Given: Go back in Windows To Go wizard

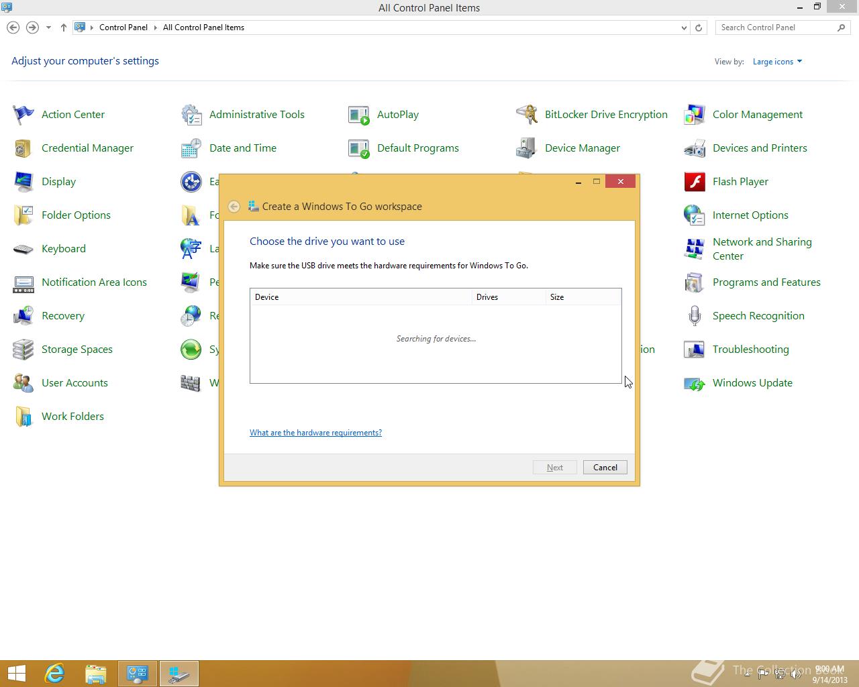Looking at the screenshot, I should (x=234, y=207).
